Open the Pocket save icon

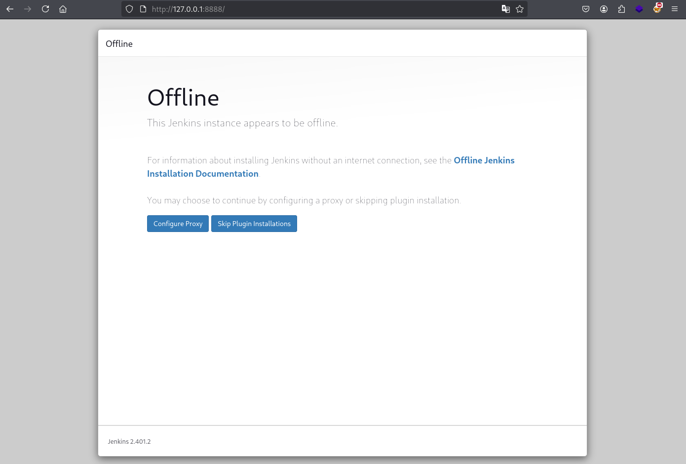[x=586, y=9]
